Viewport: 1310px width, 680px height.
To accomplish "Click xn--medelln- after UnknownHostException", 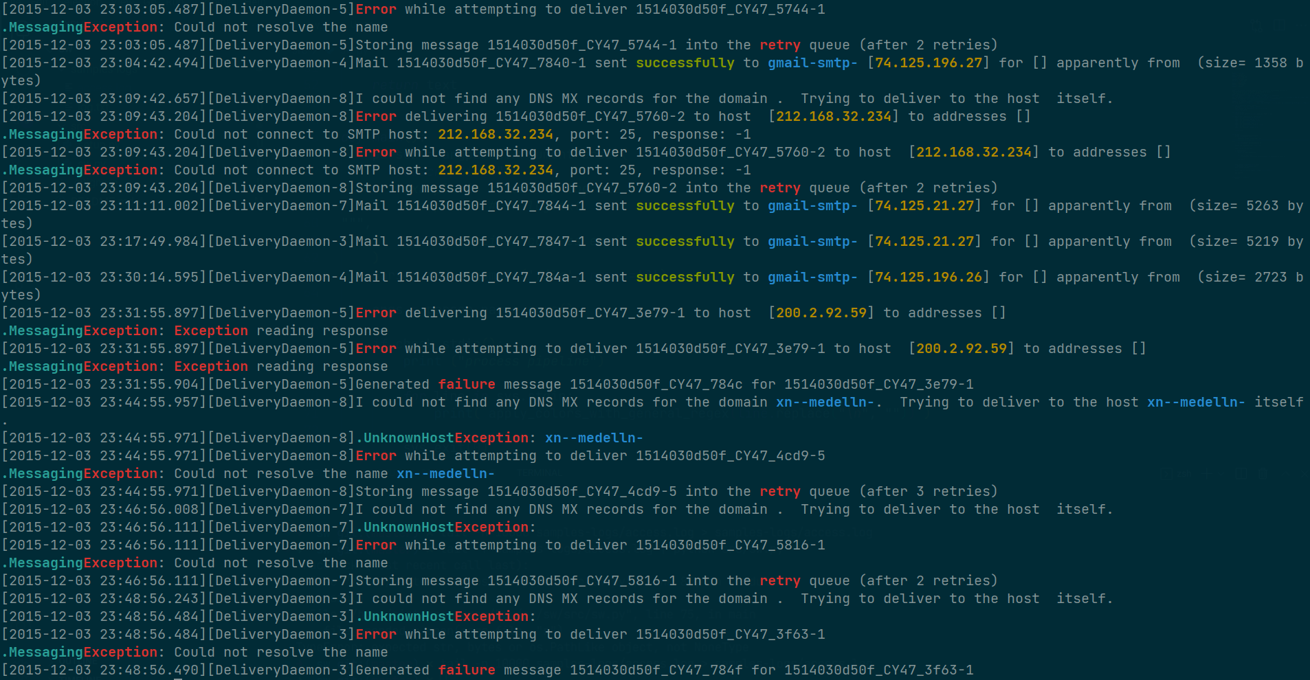I will click(594, 438).
